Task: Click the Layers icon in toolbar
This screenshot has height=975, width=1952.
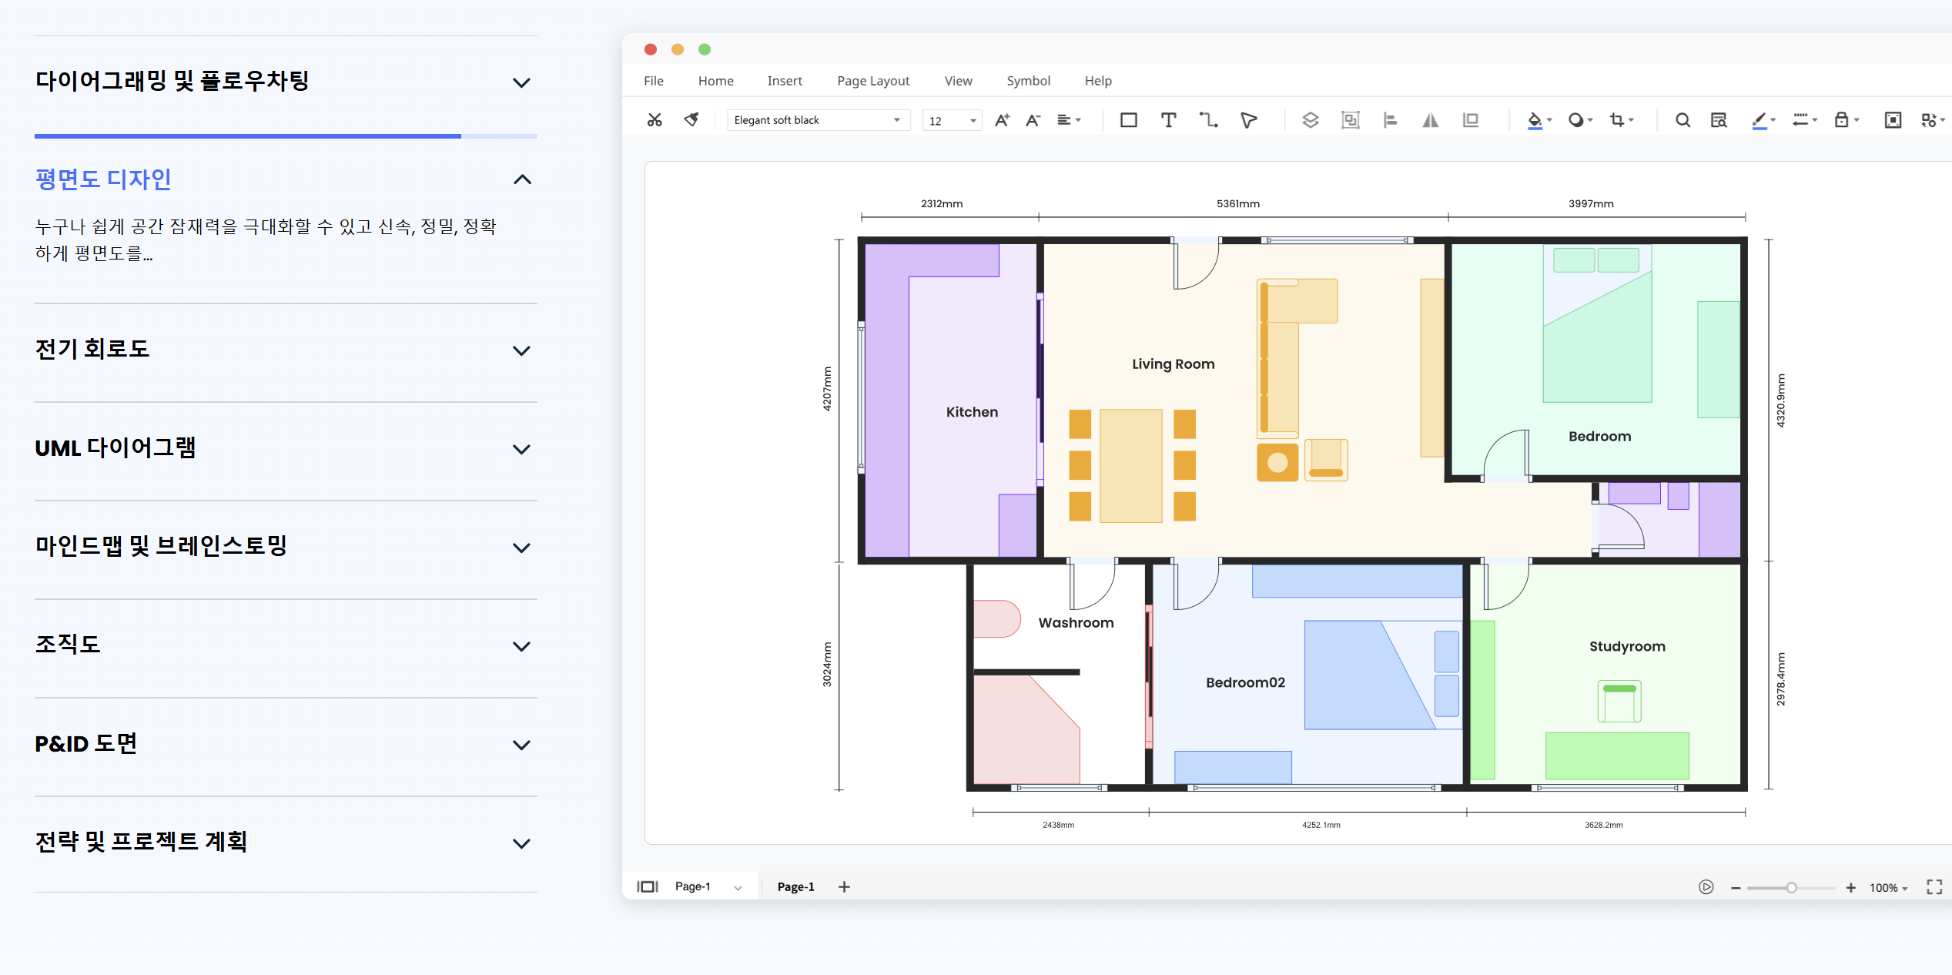Action: click(x=1311, y=120)
